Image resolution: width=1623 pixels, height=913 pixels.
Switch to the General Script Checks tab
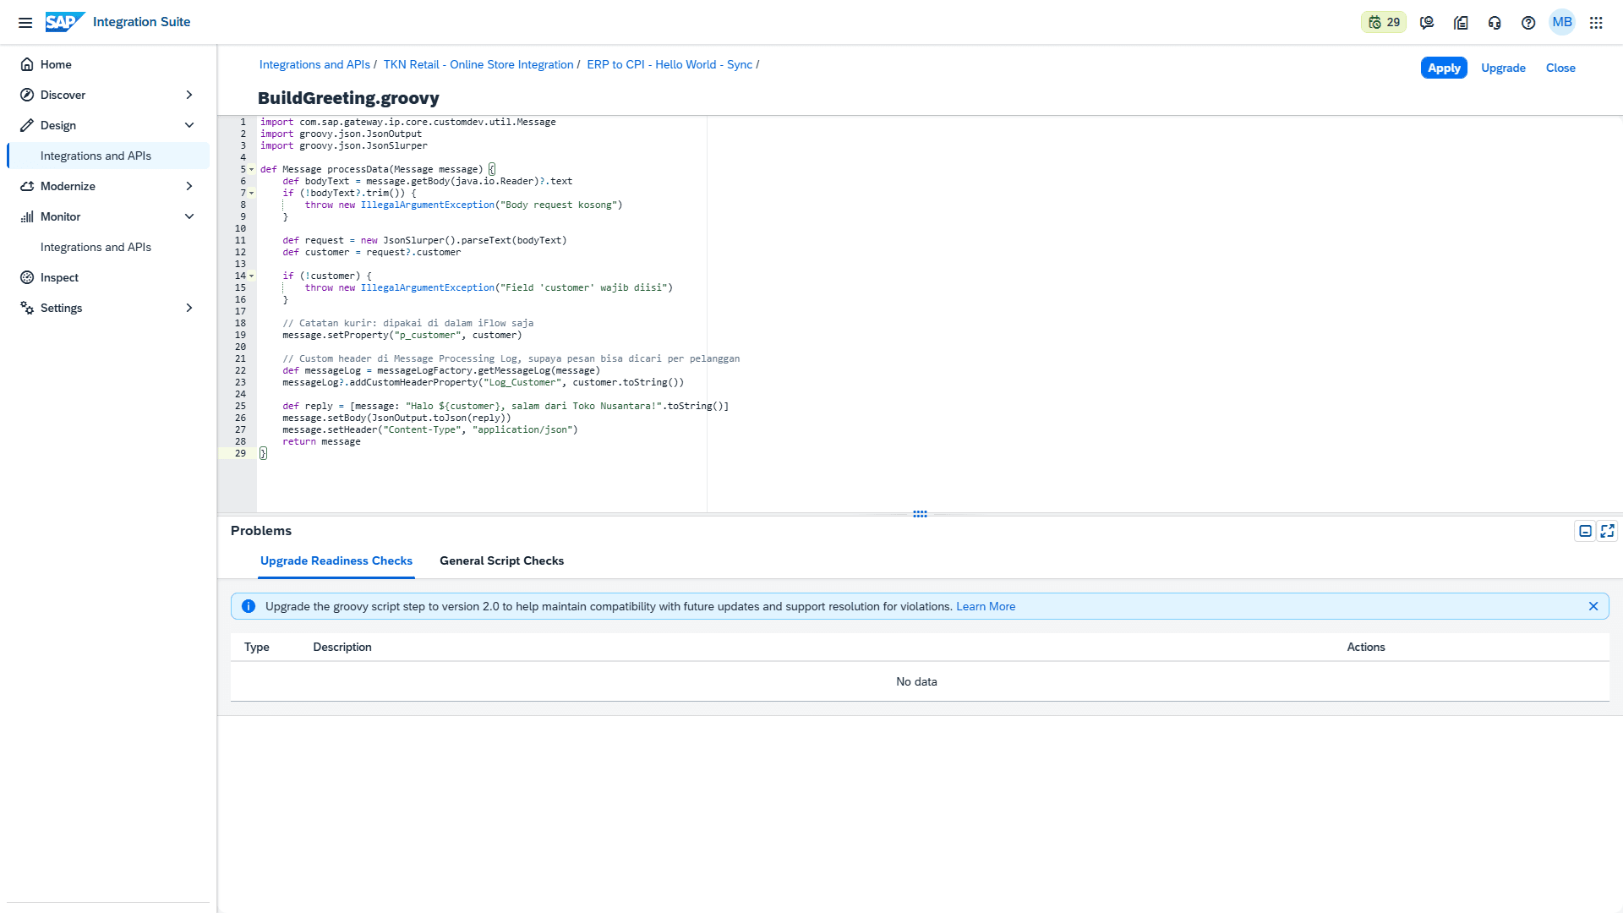[x=501, y=560]
